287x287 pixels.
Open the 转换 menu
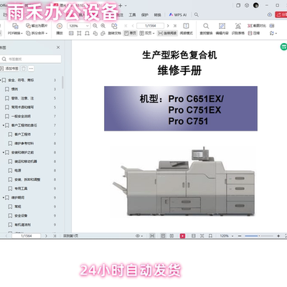pos(157,15)
